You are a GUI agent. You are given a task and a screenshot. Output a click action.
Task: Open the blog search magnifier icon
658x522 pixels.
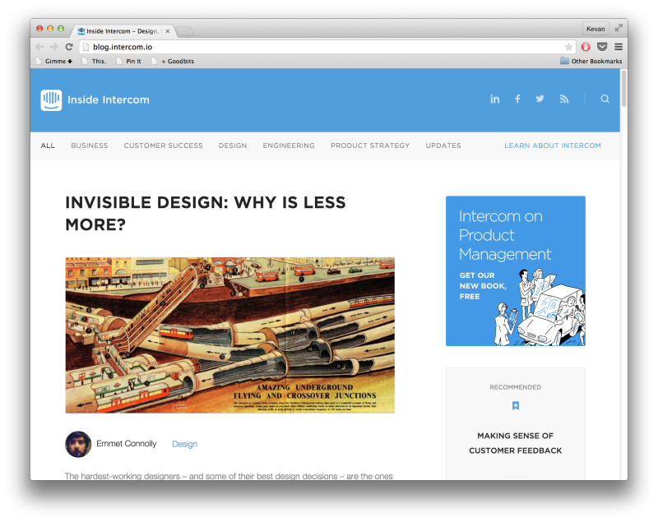(605, 99)
